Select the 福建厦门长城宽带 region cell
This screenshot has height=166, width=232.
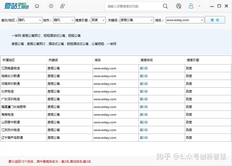(23, 107)
